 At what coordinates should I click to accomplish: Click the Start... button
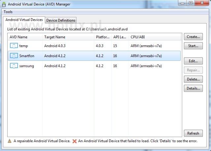pos(193,46)
